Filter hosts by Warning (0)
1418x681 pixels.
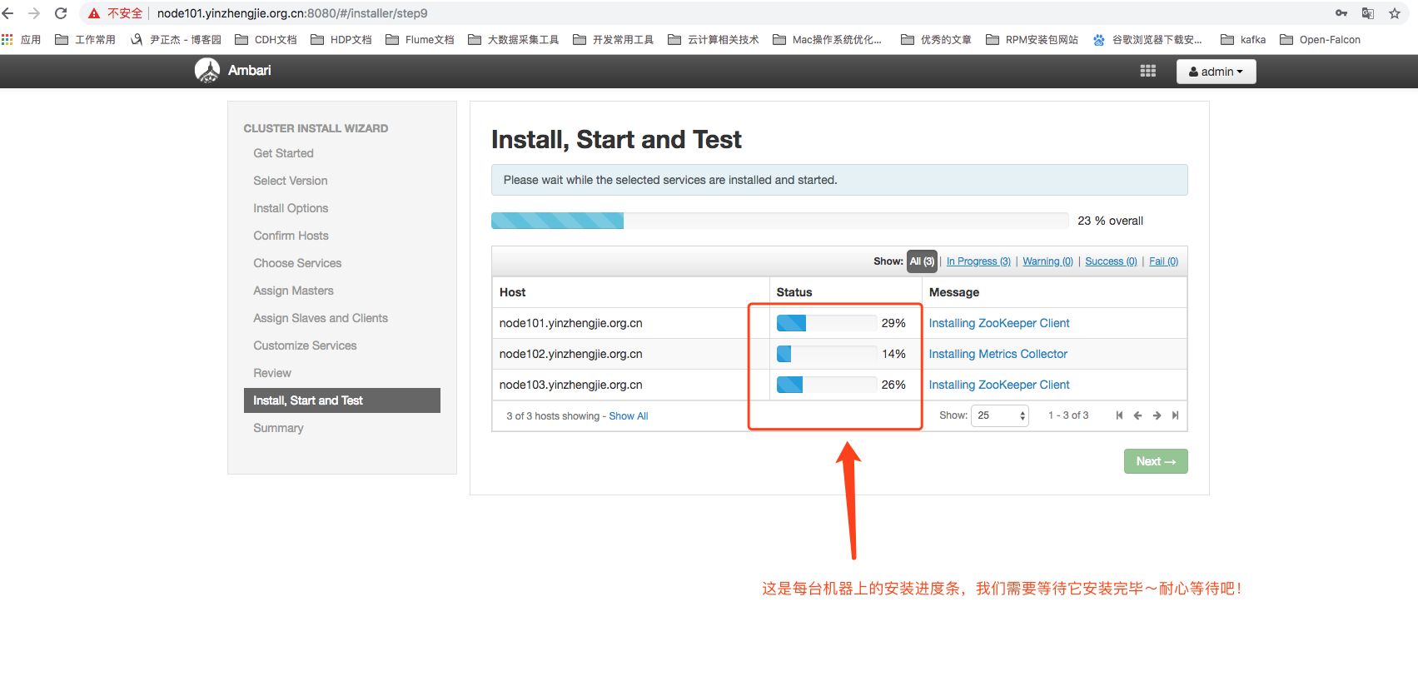click(x=1047, y=261)
